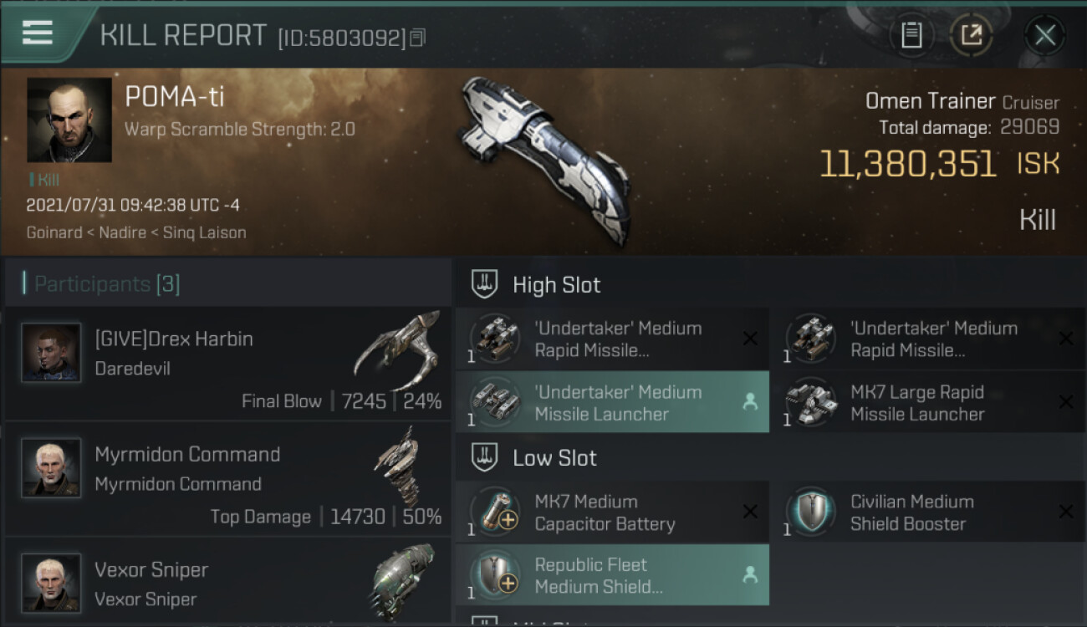Open the clipboard report icon
The image size is (1087, 627).
pyautogui.click(x=911, y=35)
